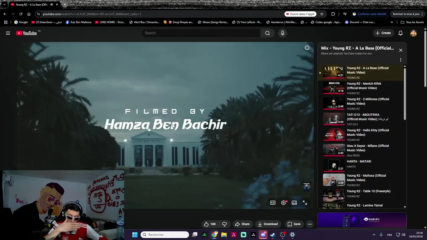Viewport: 427px width, 240px height.
Task: Open Stou X Sayax - Milano thumbnail
Action: 334,150
